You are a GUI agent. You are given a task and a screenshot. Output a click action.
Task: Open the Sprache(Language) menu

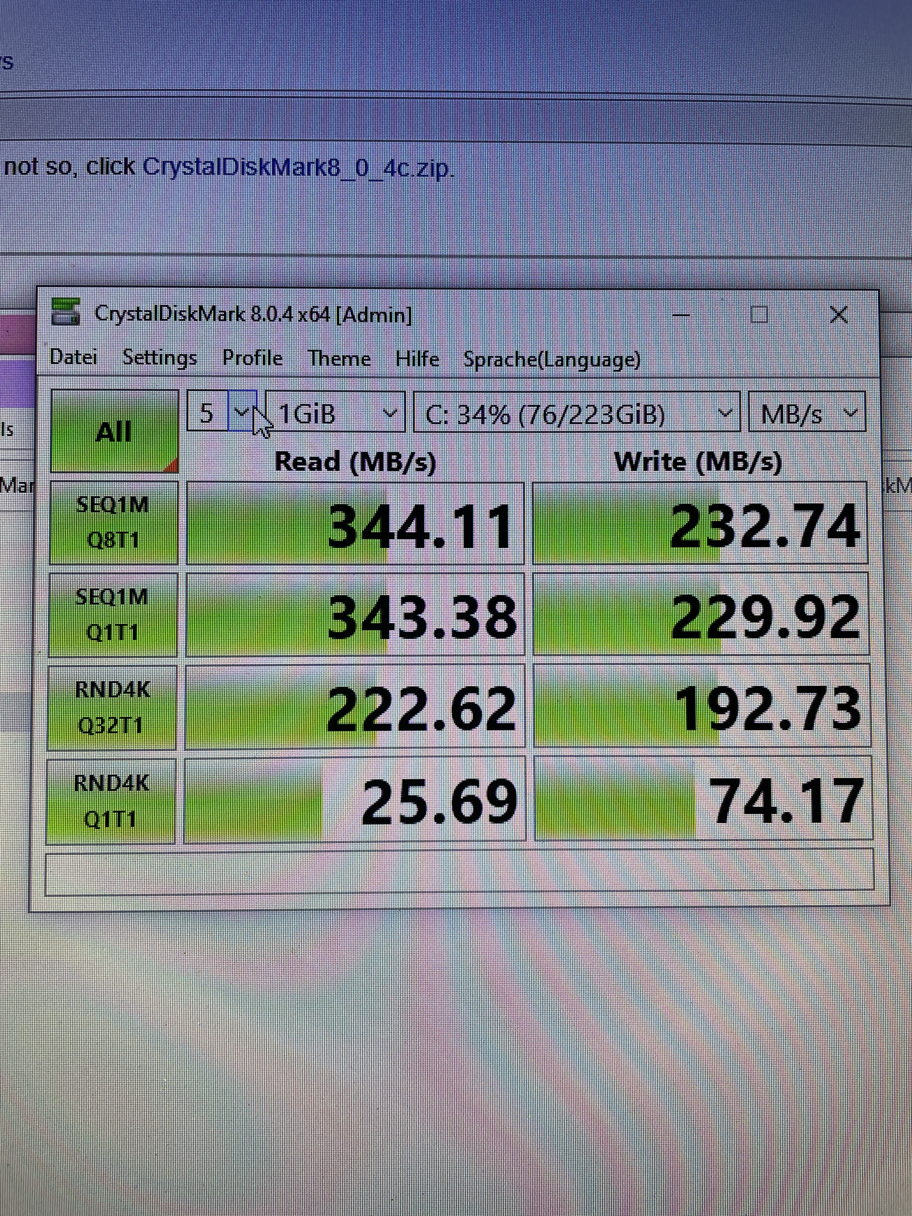[552, 360]
